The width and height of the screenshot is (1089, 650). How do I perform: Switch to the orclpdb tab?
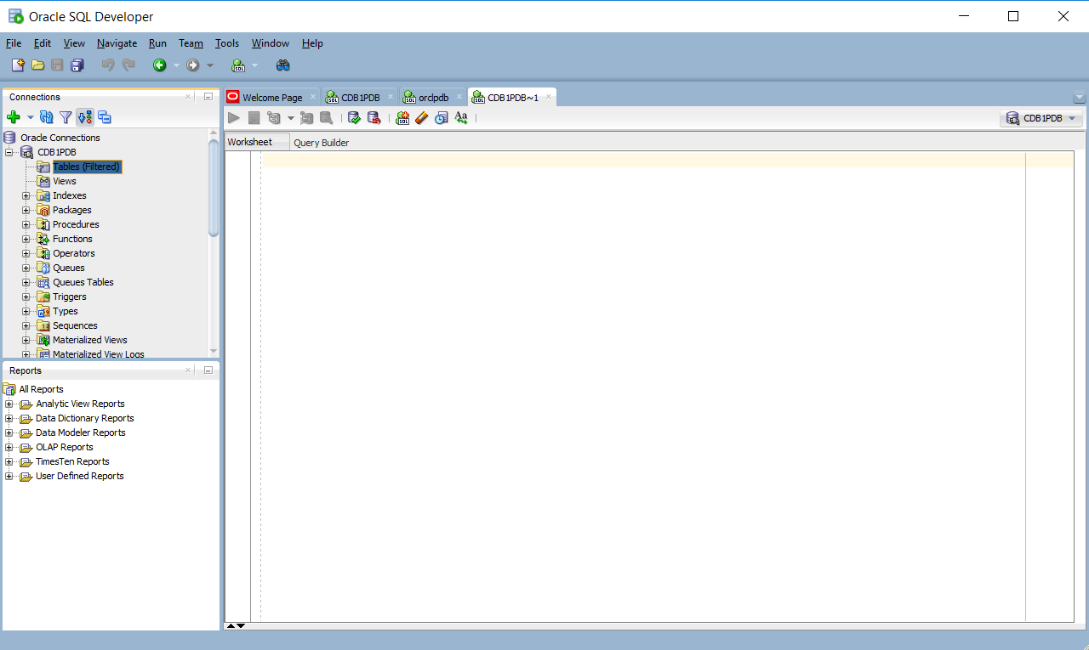[433, 98]
